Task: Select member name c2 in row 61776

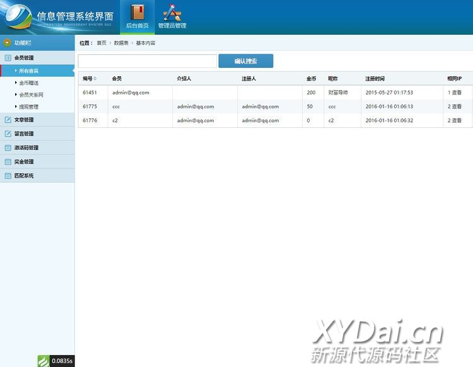Action: tap(115, 120)
